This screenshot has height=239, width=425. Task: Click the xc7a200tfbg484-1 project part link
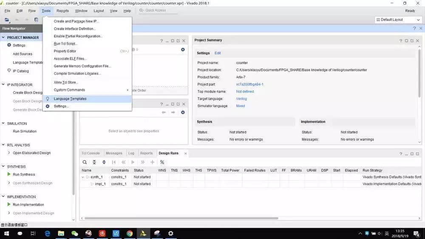pyautogui.click(x=249, y=84)
